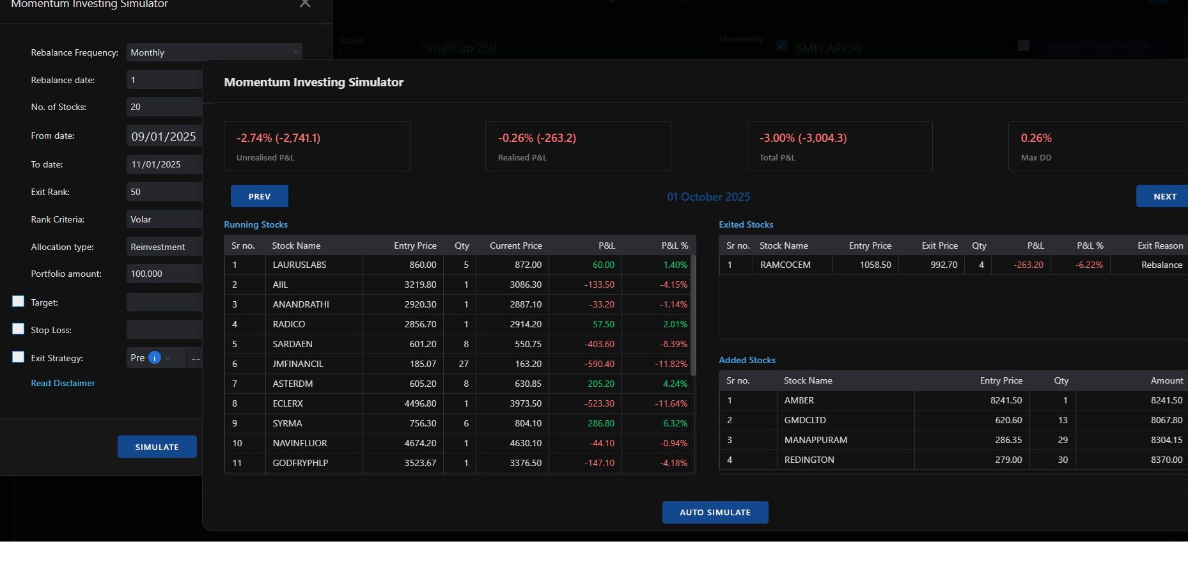Open the Rank Criteria dropdown showing Volar

[164, 219]
